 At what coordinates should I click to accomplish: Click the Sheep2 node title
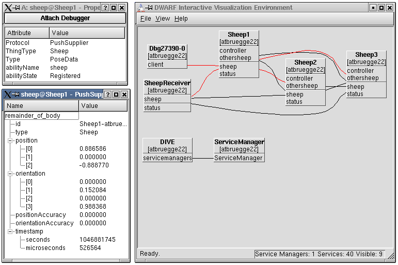coord(306,63)
